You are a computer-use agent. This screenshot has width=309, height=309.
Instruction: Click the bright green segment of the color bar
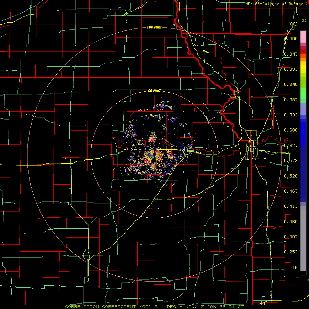[x=303, y=94]
